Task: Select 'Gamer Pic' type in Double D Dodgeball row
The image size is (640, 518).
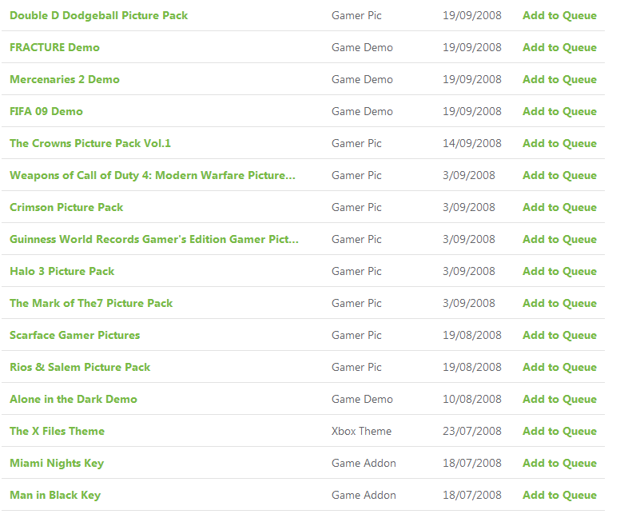Action: (x=356, y=15)
